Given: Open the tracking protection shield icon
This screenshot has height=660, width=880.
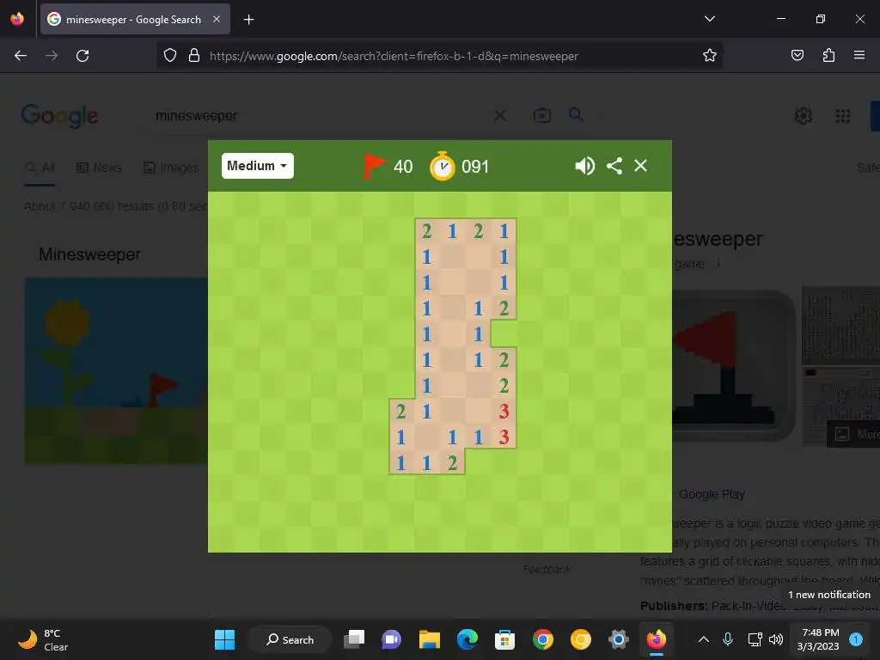Looking at the screenshot, I should (170, 55).
